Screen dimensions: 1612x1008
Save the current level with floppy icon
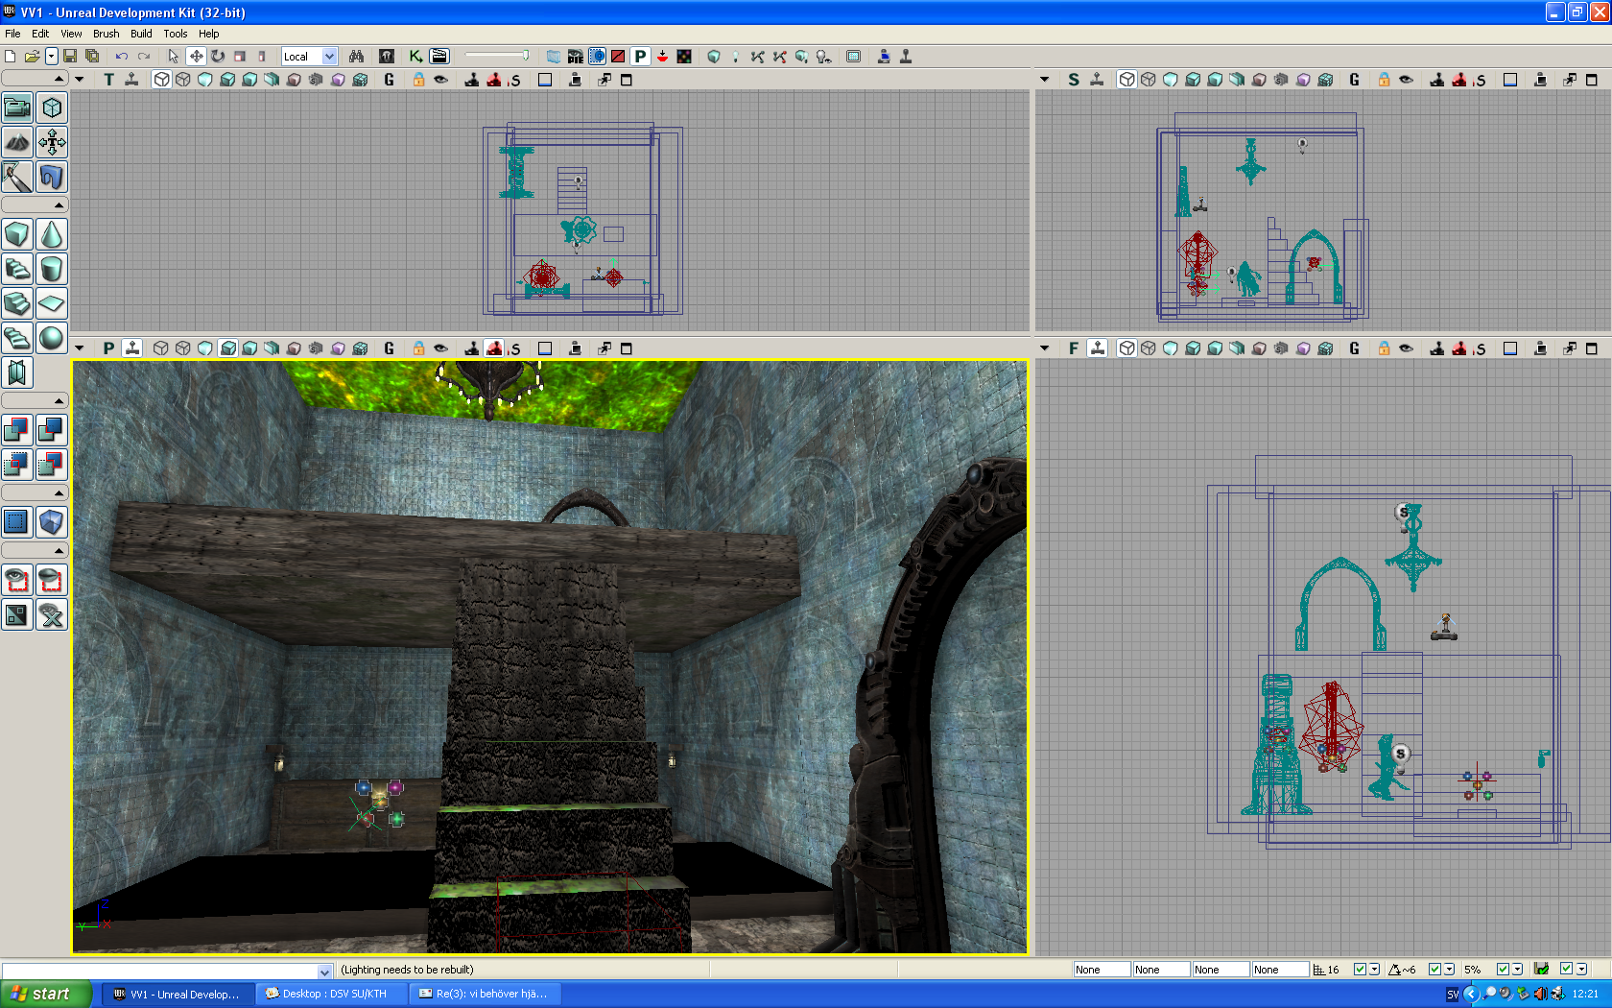point(70,57)
